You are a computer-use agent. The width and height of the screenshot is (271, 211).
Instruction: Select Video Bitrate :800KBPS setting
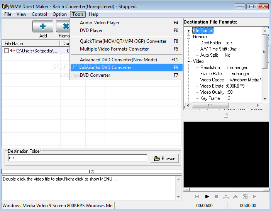click(x=222, y=86)
